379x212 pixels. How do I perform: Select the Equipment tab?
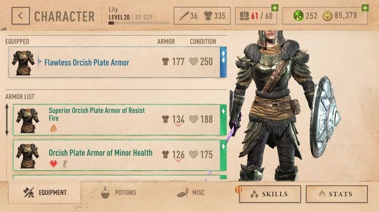click(45, 193)
